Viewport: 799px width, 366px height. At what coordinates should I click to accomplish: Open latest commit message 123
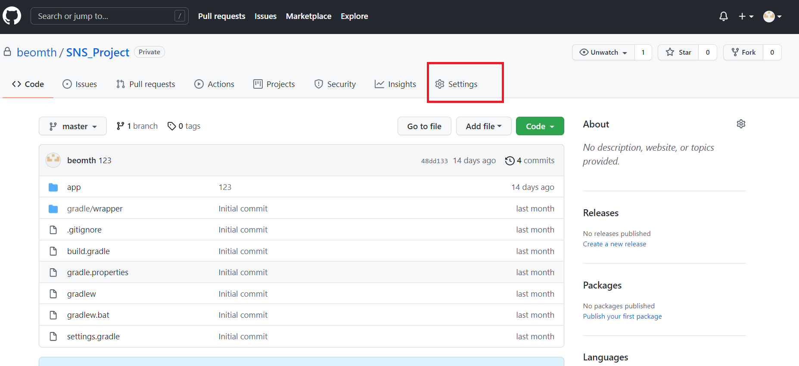point(105,160)
